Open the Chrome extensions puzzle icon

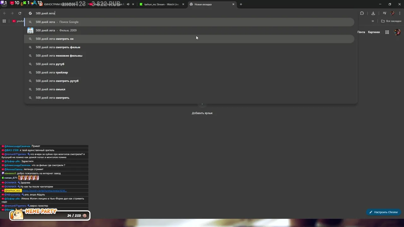click(362, 13)
